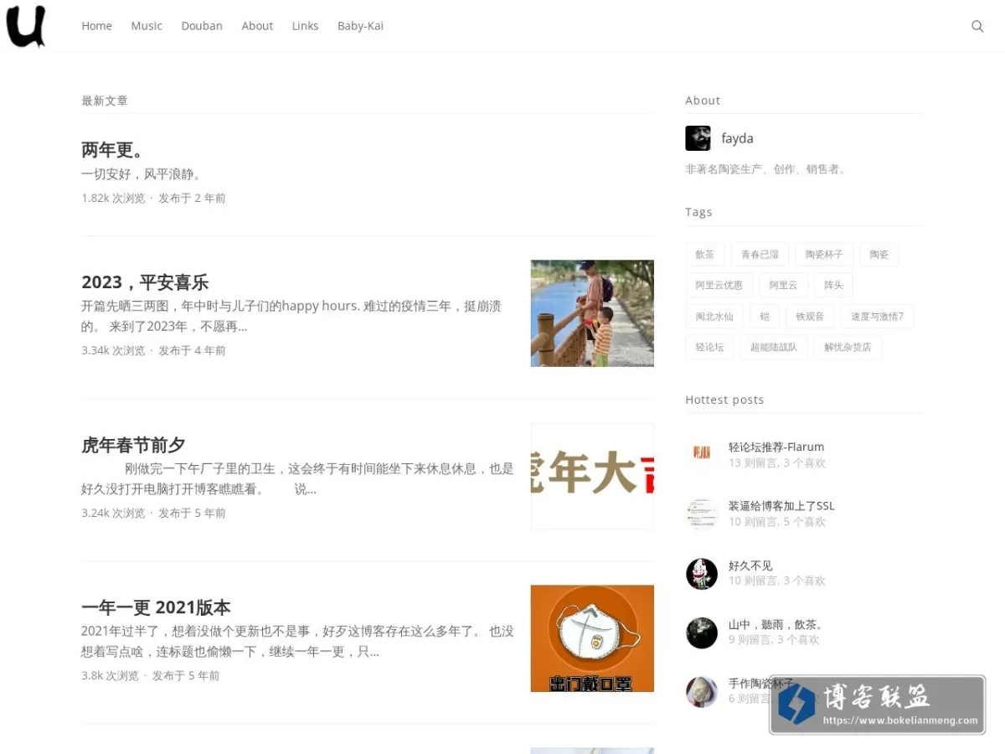
Task: Open the article 2023,平安喜乐
Action: [145, 282]
